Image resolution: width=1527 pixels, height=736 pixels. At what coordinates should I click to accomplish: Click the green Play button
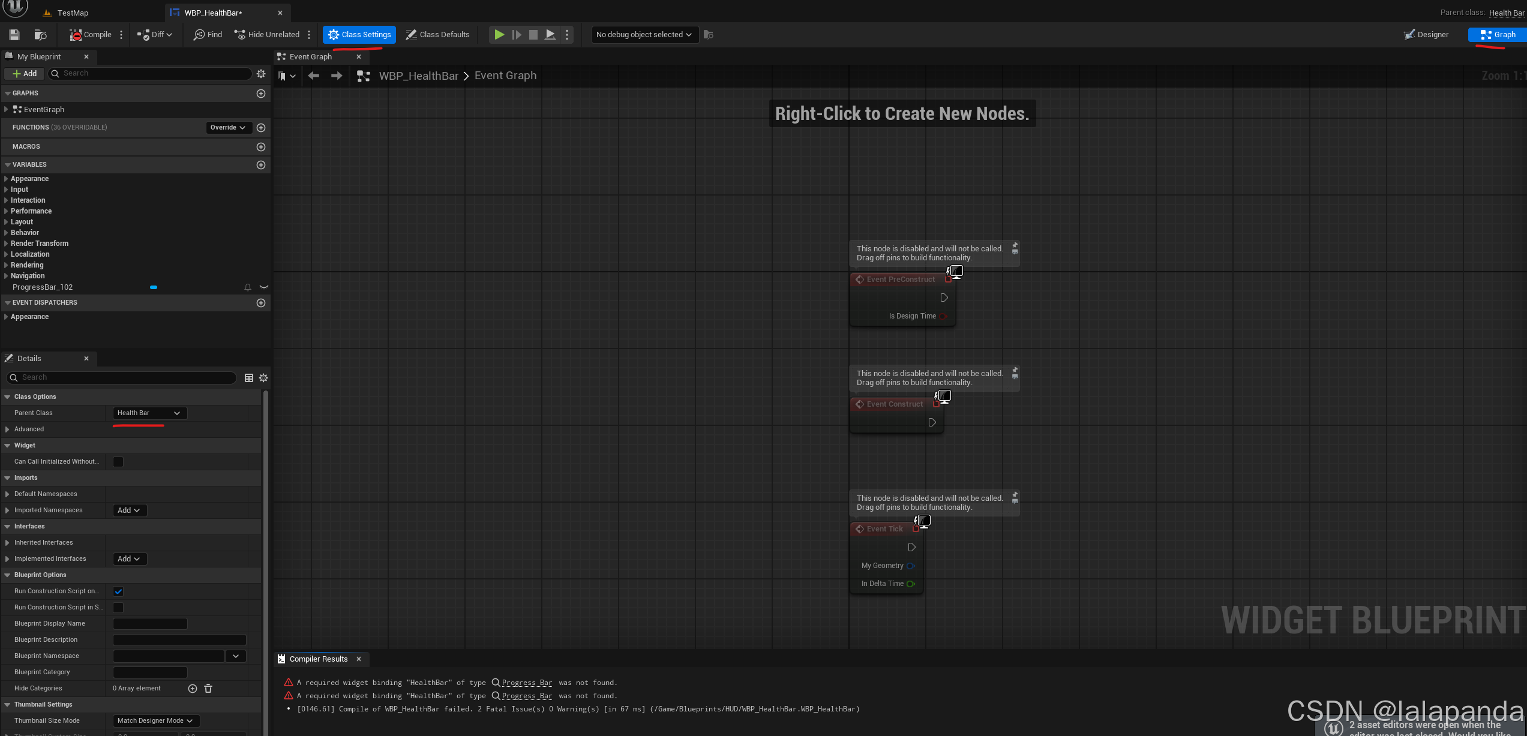[x=499, y=35]
